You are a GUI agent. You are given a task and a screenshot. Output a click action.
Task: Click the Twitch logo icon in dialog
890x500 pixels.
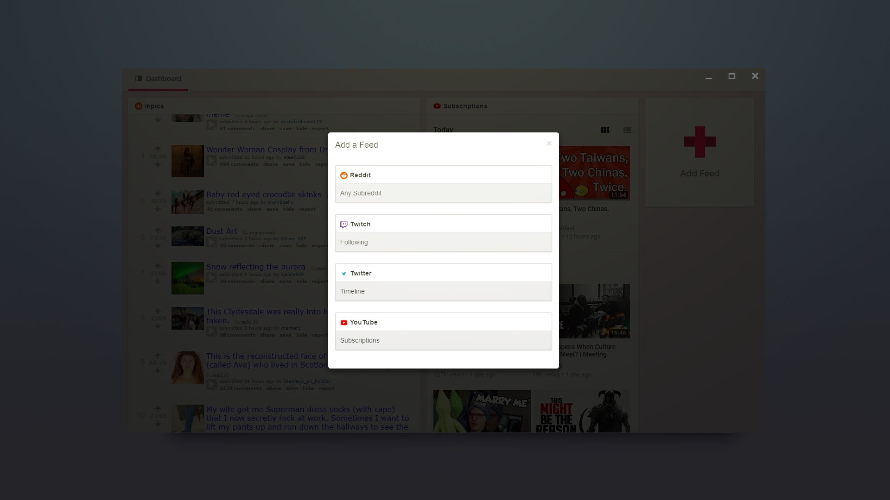point(344,225)
